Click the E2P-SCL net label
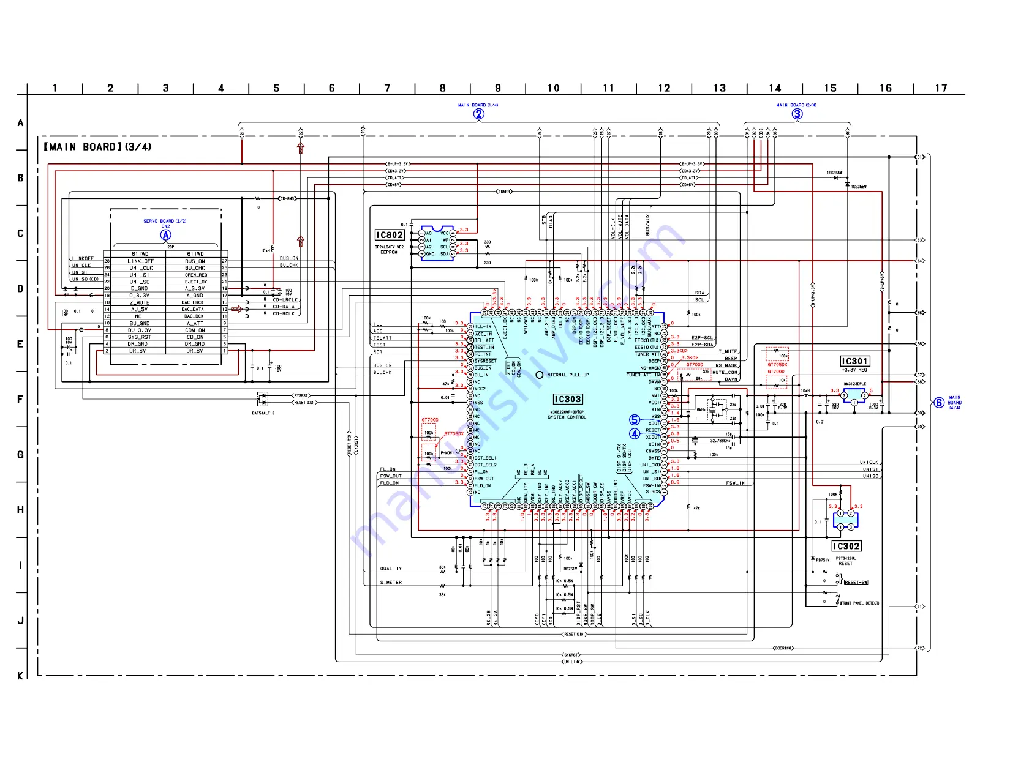Screen dimensions: 1029x773 coord(702,337)
